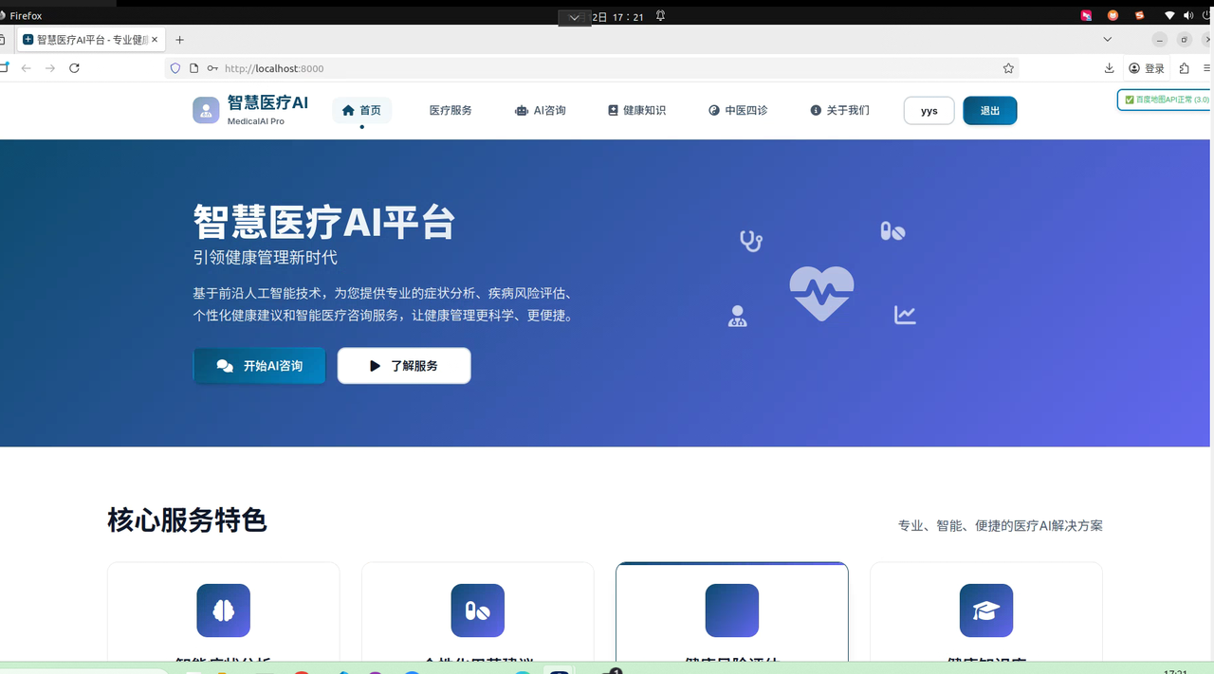The image size is (1214, 674).
Task: Open the network indicator in system tray
Action: tap(1169, 16)
